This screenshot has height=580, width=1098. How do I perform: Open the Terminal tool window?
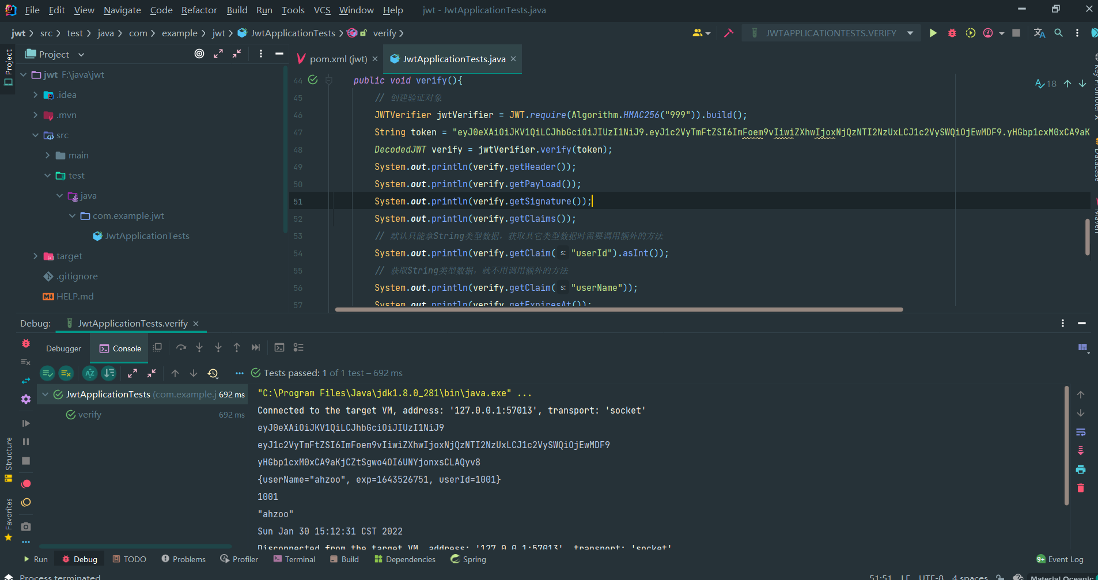294,559
